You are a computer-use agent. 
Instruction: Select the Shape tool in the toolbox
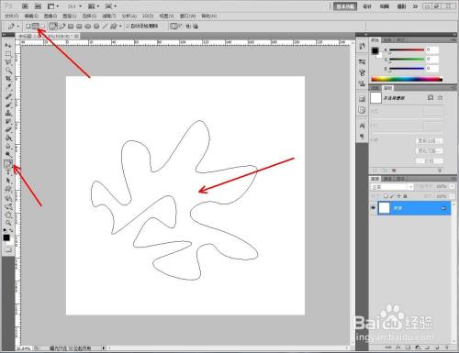pyautogui.click(x=8, y=189)
